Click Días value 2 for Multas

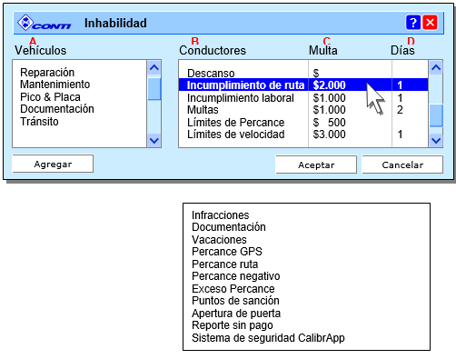click(400, 110)
